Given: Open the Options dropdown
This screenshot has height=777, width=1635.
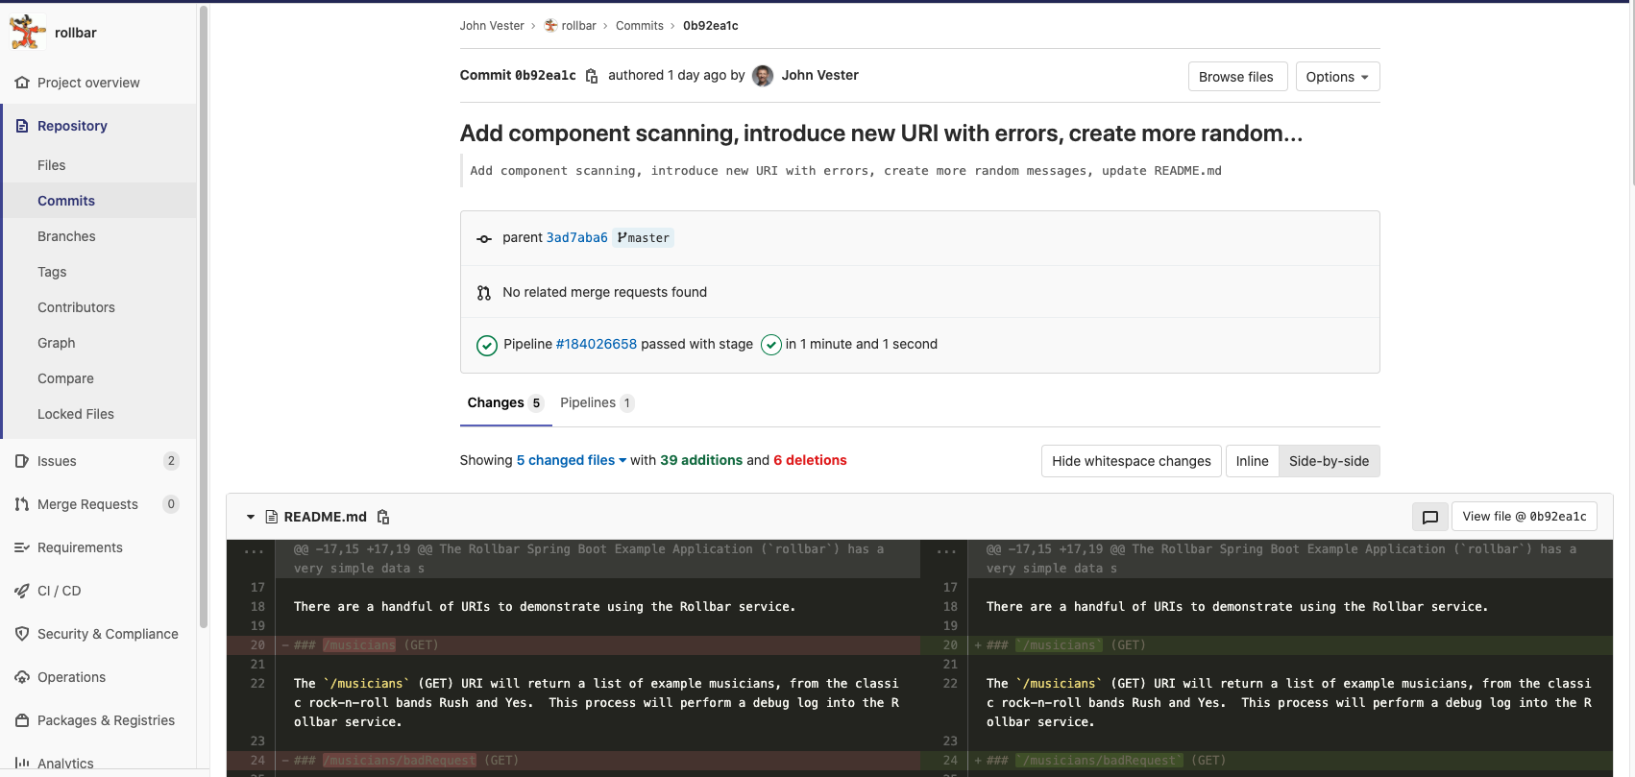Looking at the screenshot, I should tap(1337, 77).
